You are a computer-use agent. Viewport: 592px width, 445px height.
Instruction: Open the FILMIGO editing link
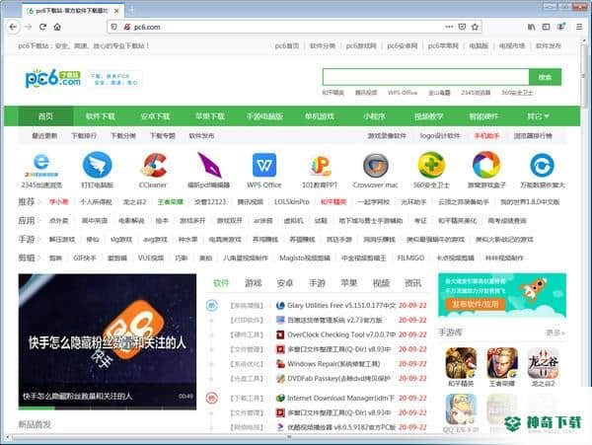pyautogui.click(x=410, y=259)
